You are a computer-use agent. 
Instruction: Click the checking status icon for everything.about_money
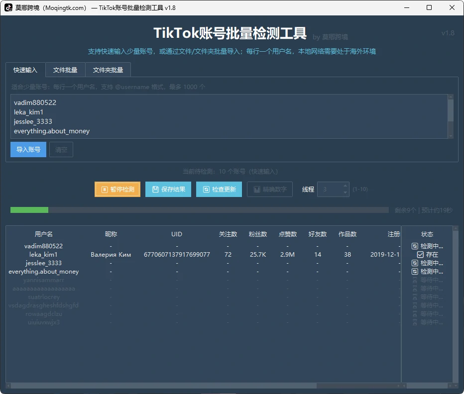415,272
